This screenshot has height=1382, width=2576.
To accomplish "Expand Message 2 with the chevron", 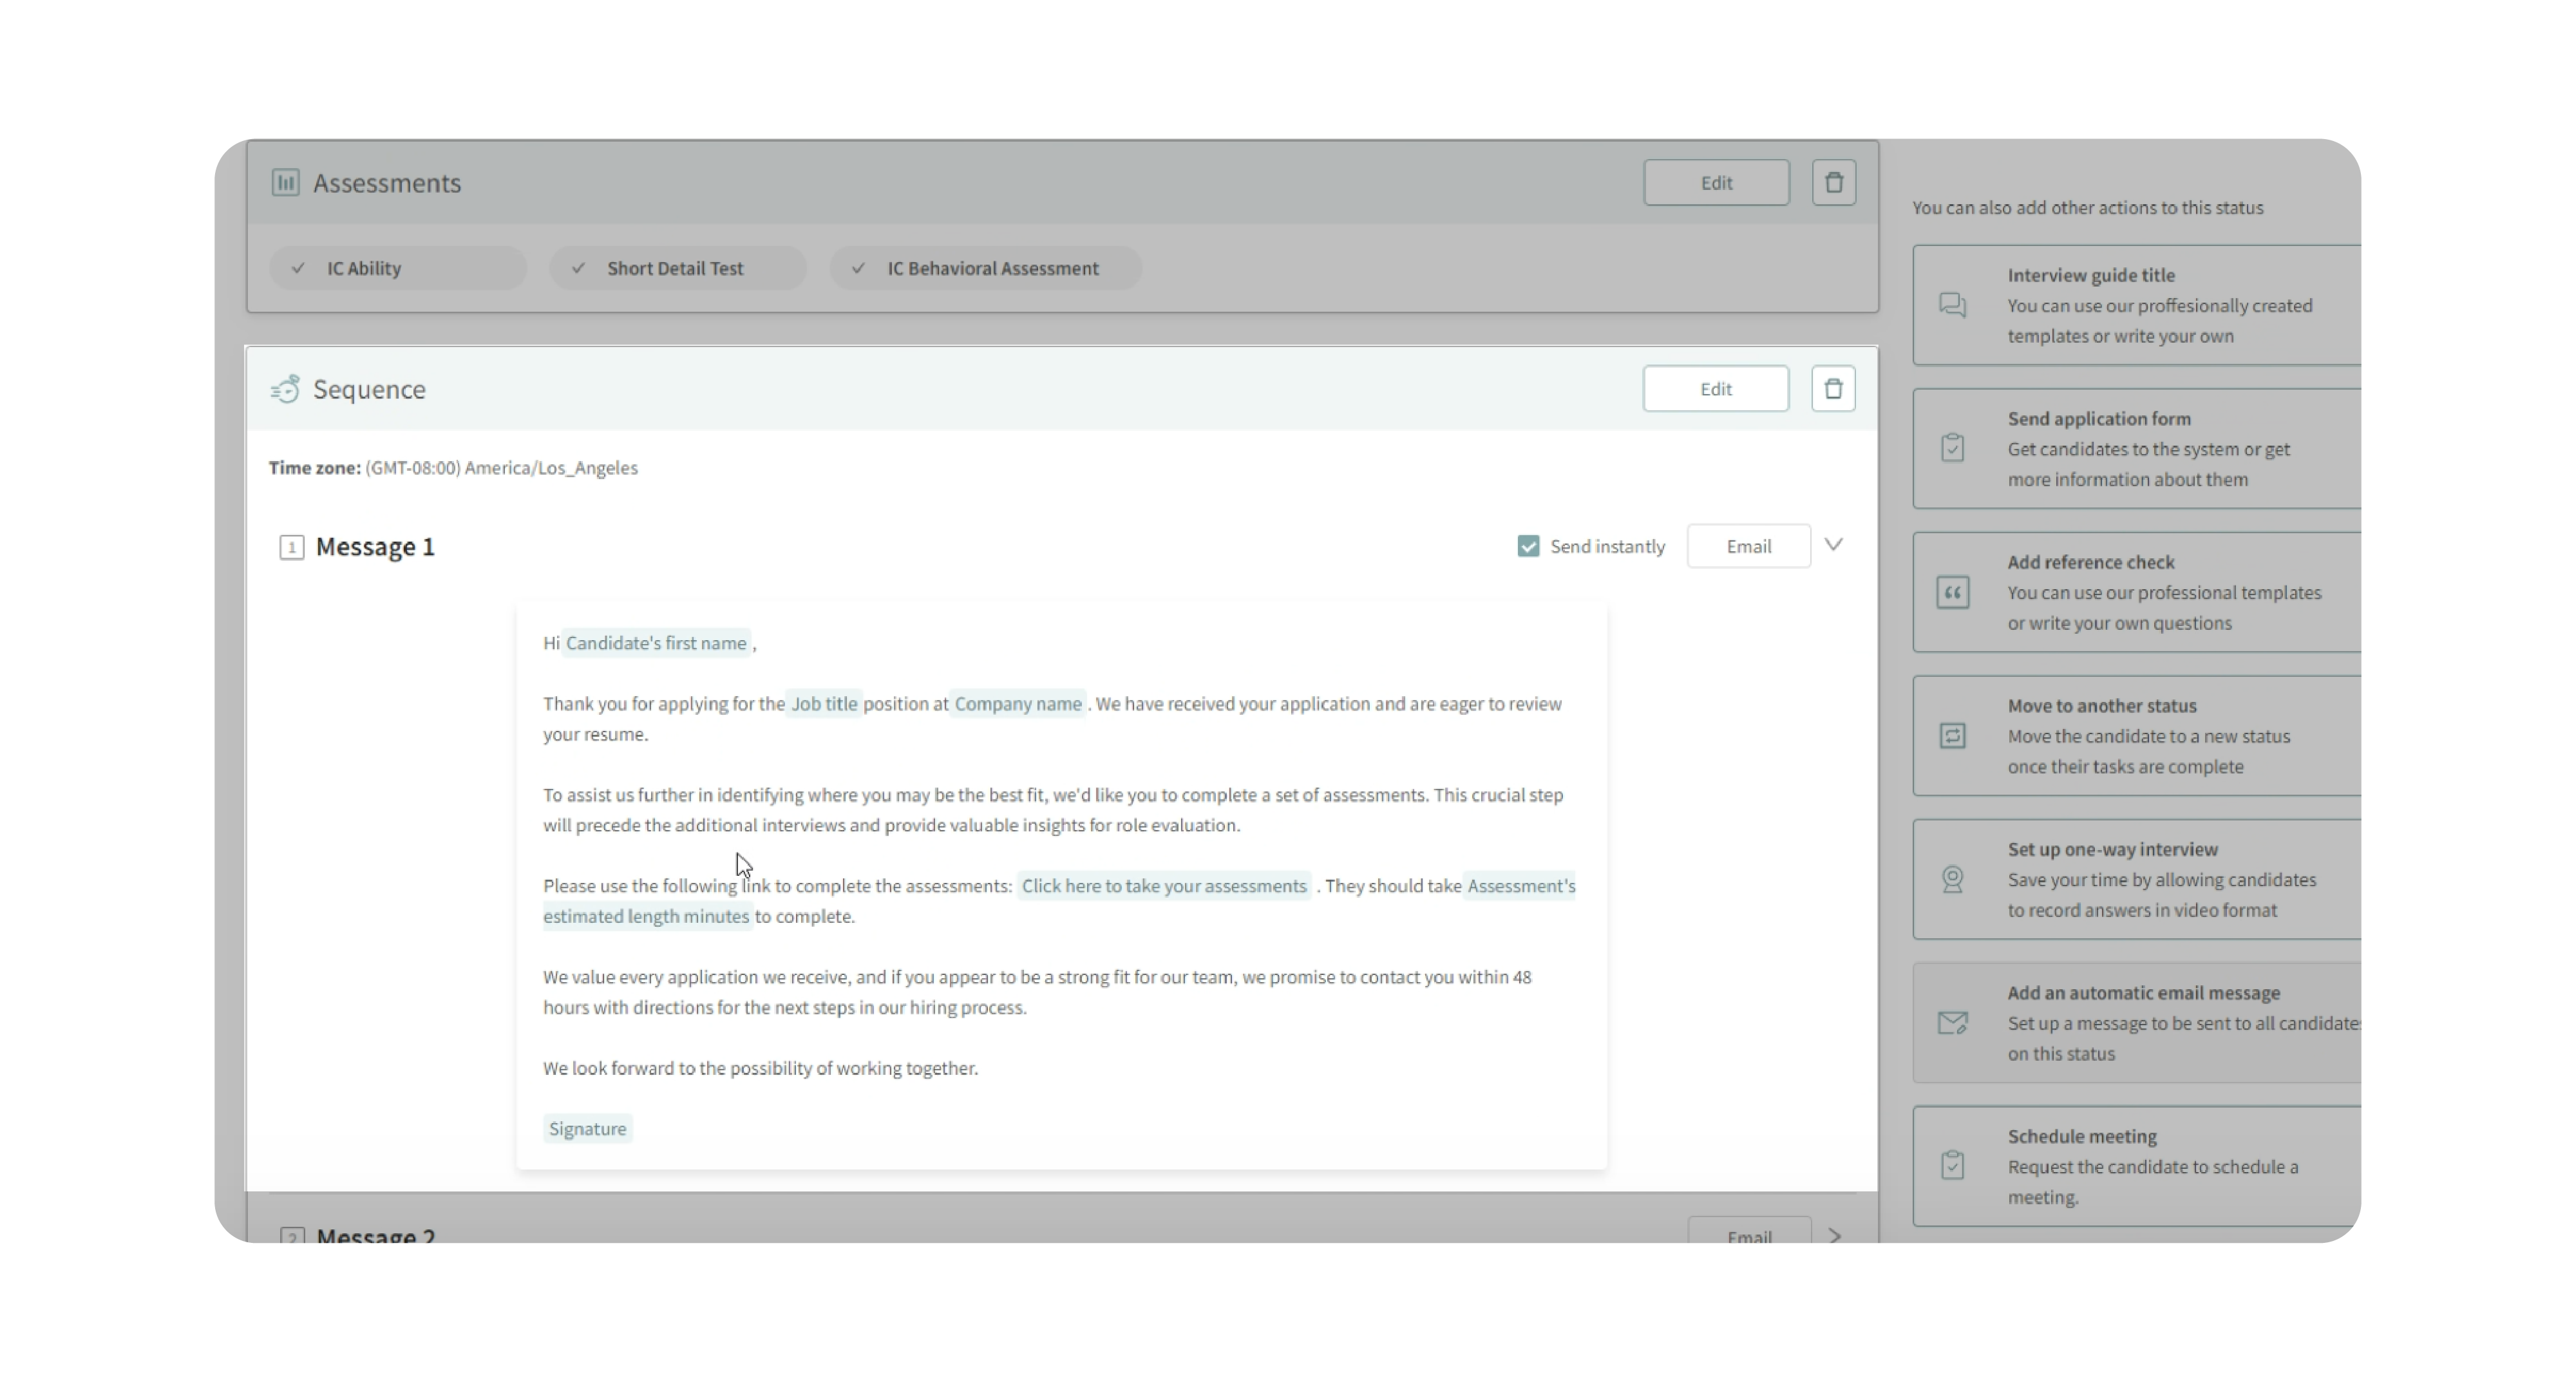I will [1834, 1236].
